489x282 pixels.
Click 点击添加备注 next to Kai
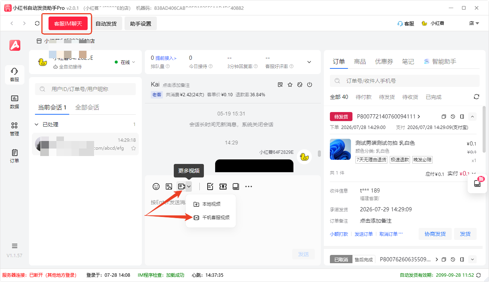tap(176, 85)
